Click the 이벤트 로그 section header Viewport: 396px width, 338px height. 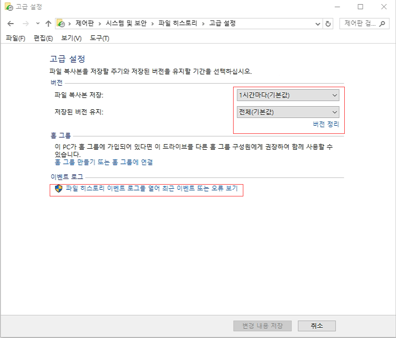tap(67, 177)
